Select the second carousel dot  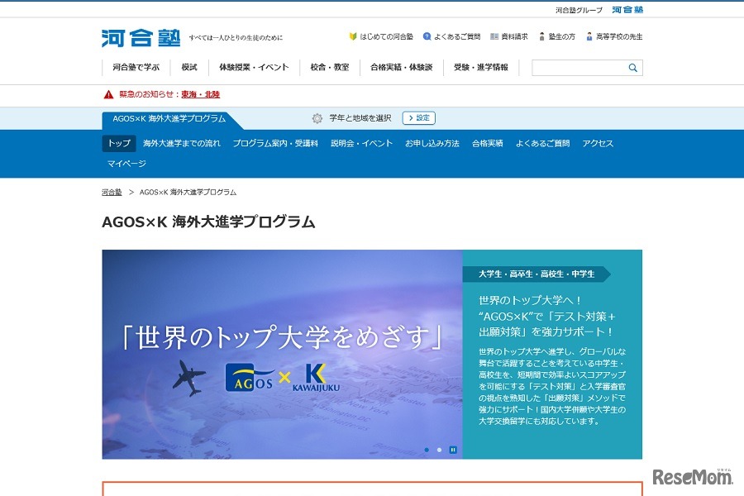tap(439, 450)
